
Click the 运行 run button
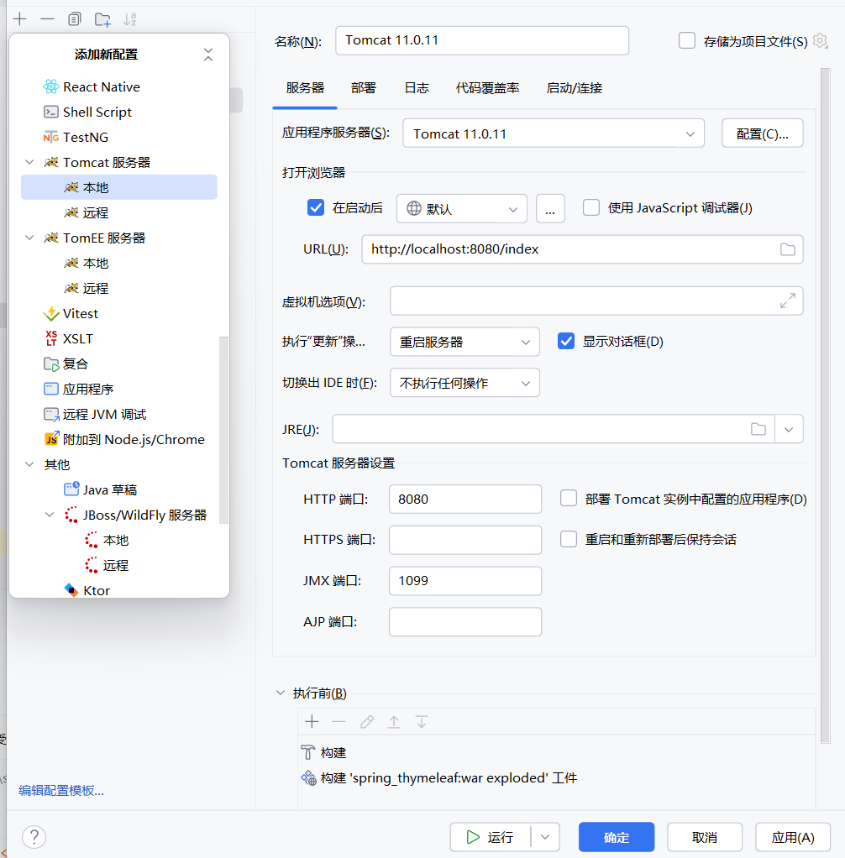click(491, 837)
